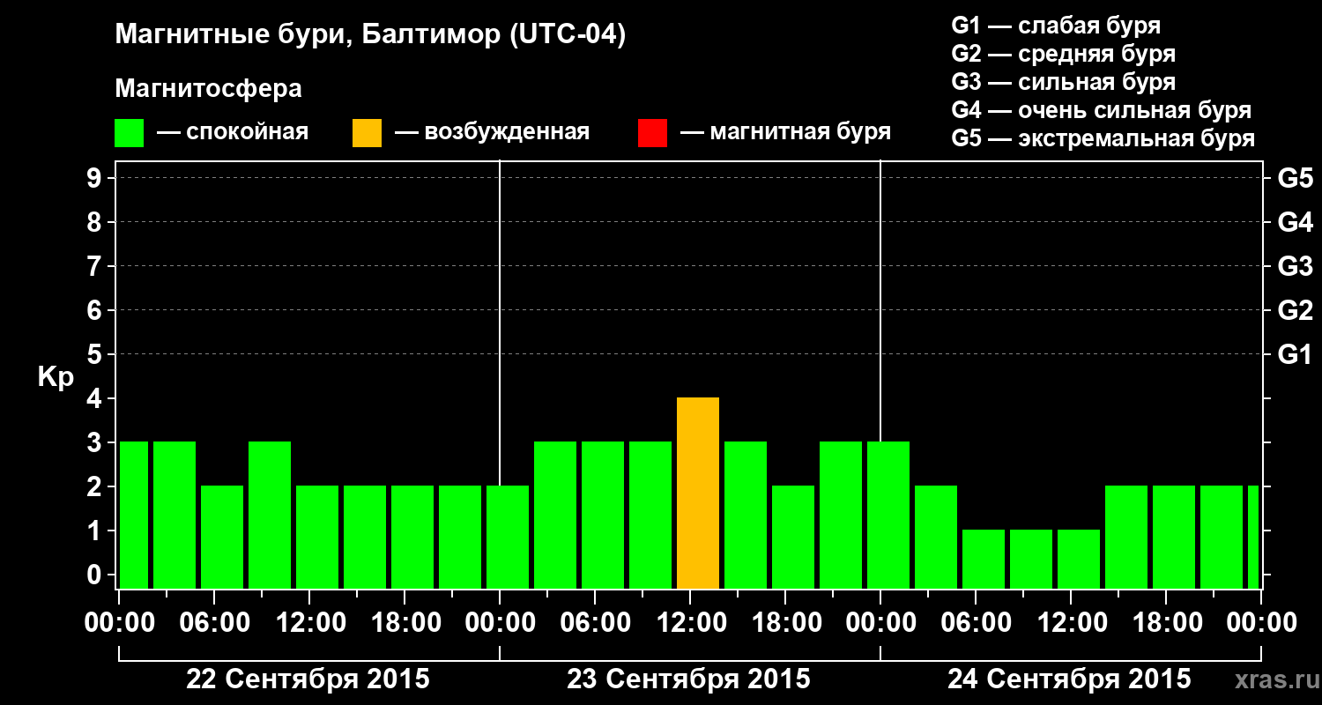
Task: Click the '18:00' tick label under 24 Сентября
Action: [1166, 623]
